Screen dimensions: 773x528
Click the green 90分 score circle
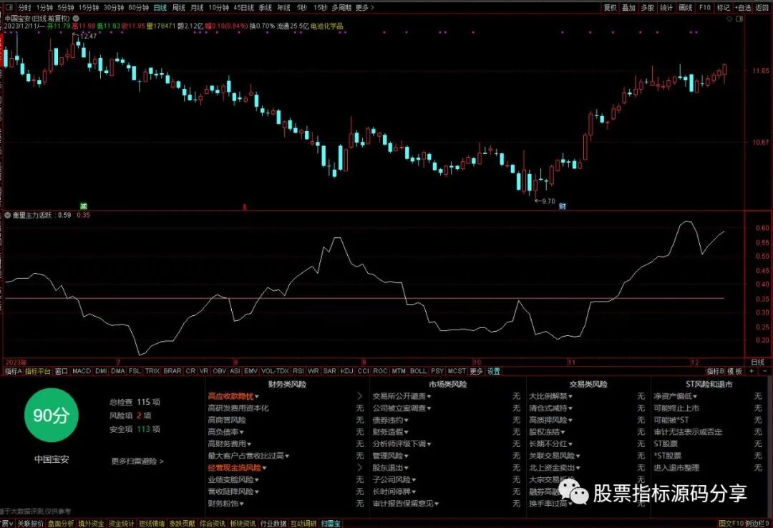coord(51,415)
